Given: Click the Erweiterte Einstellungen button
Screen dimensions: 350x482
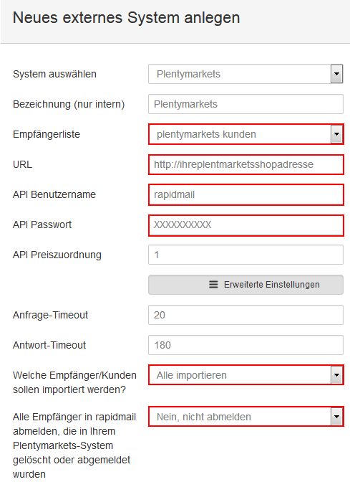Looking at the screenshot, I should [246, 285].
